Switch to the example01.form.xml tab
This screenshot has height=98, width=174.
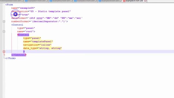(x=36, y=1)
